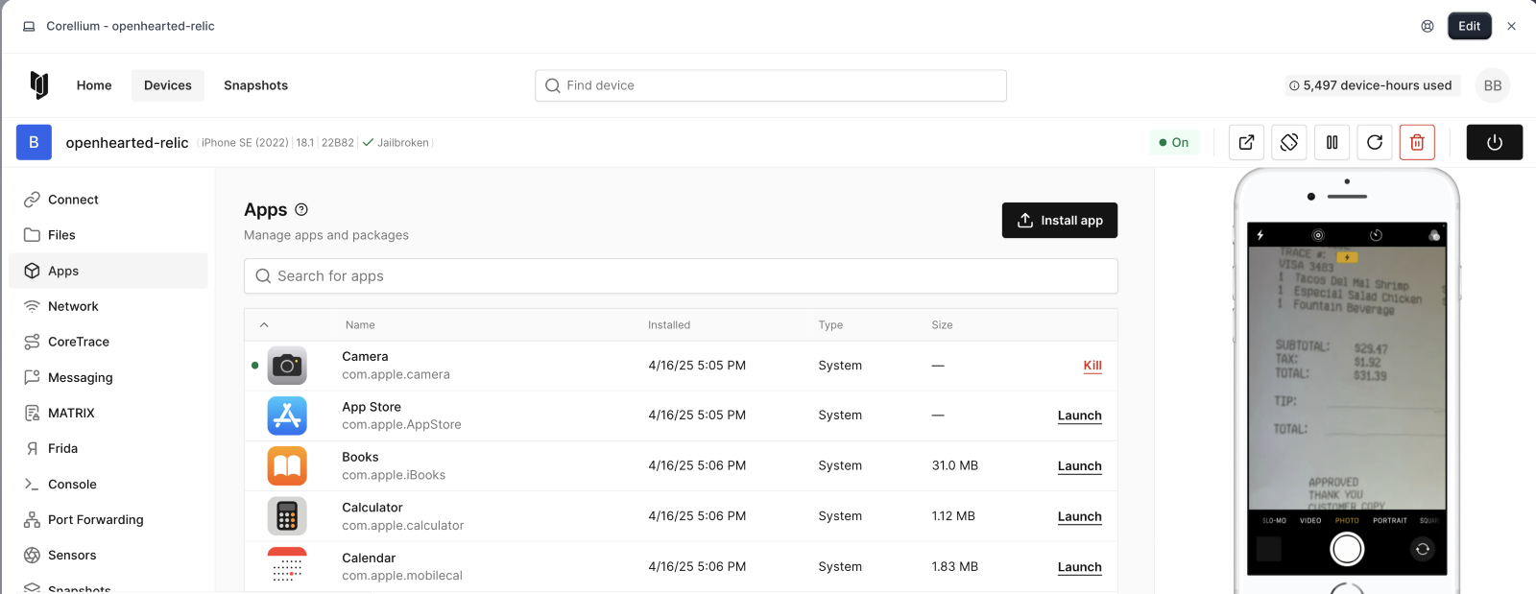Toggle Live Photo icon in phone camera
This screenshot has width=1536, height=594.
1318,235
